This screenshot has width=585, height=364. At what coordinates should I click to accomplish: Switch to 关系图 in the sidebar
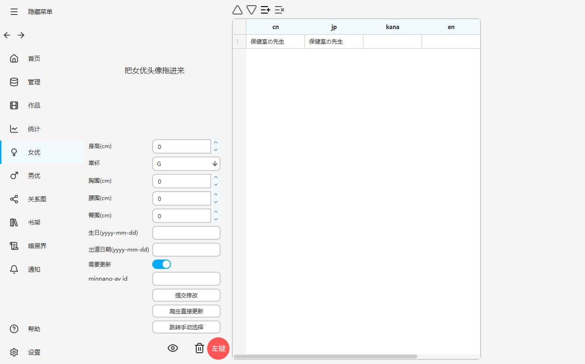[37, 199]
